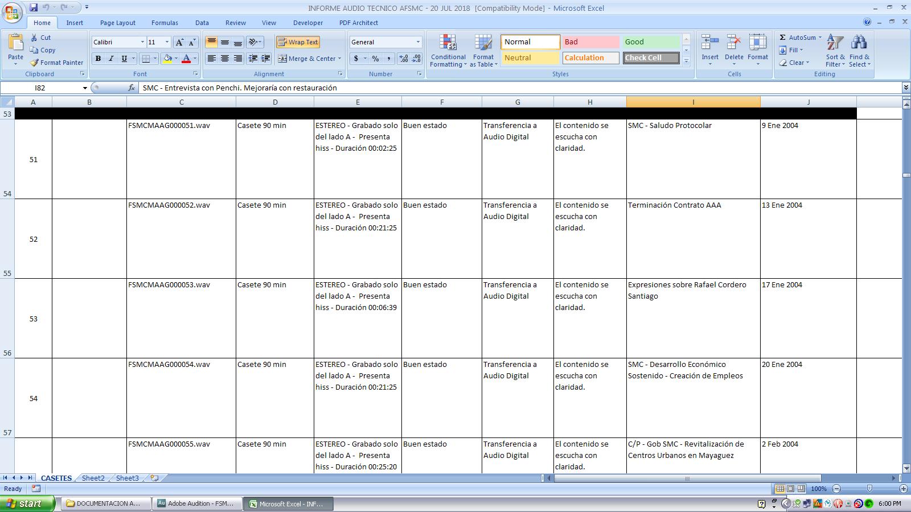This screenshot has height=512, width=911.
Task: Expand the General number format dropdown
Action: (x=417, y=42)
